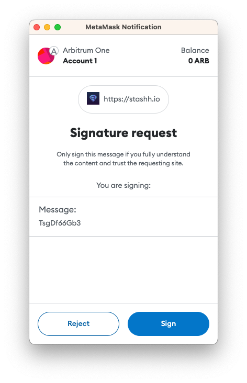
Task: Click the Account 1 avatar icon
Action: coord(46,56)
